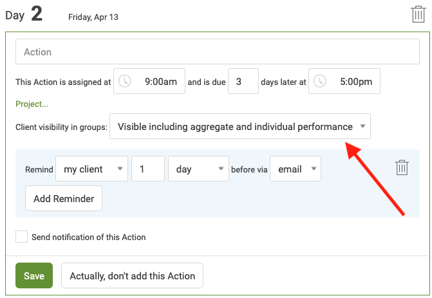Click the 9:00am assigned time field
Image resolution: width=432 pixels, height=298 pixels.
pos(149,81)
